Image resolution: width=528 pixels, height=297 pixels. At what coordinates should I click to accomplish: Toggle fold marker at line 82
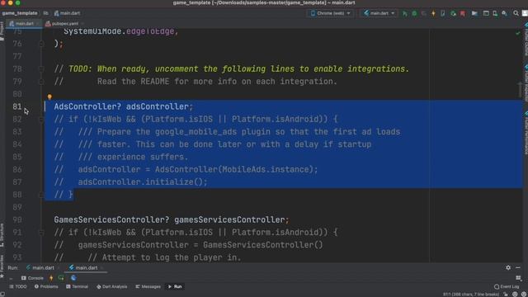coord(41,119)
